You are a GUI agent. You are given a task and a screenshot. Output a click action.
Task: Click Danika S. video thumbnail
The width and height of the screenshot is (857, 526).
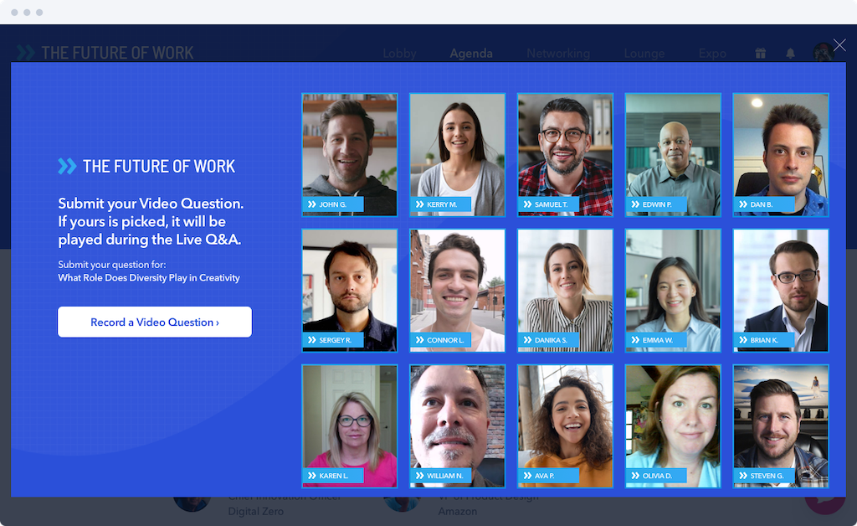pos(565,291)
